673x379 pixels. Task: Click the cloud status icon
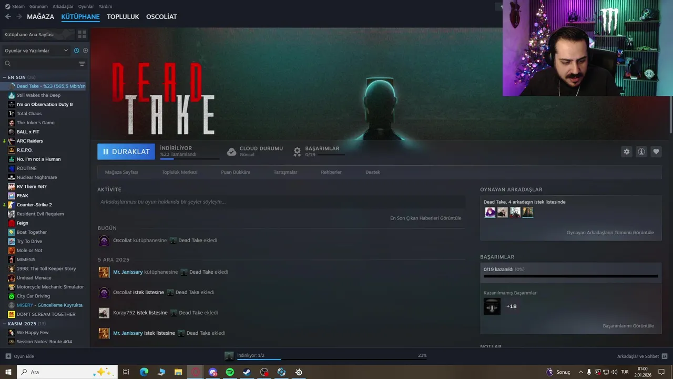231,152
